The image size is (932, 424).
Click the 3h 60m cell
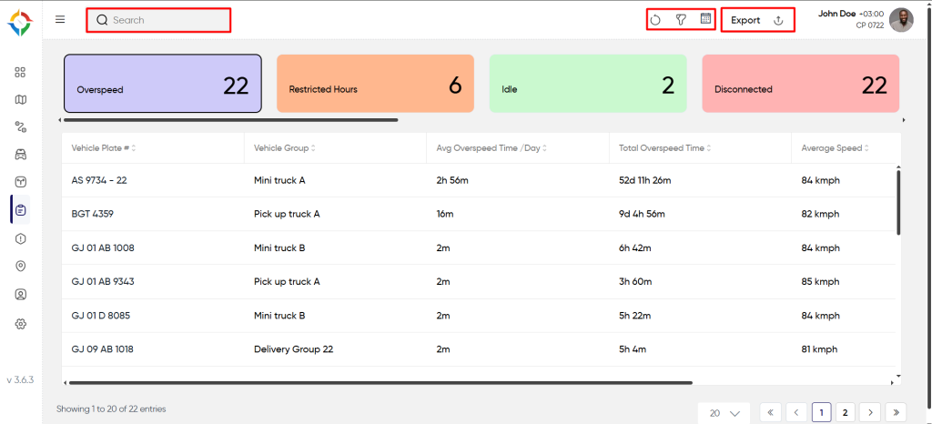pyautogui.click(x=635, y=281)
